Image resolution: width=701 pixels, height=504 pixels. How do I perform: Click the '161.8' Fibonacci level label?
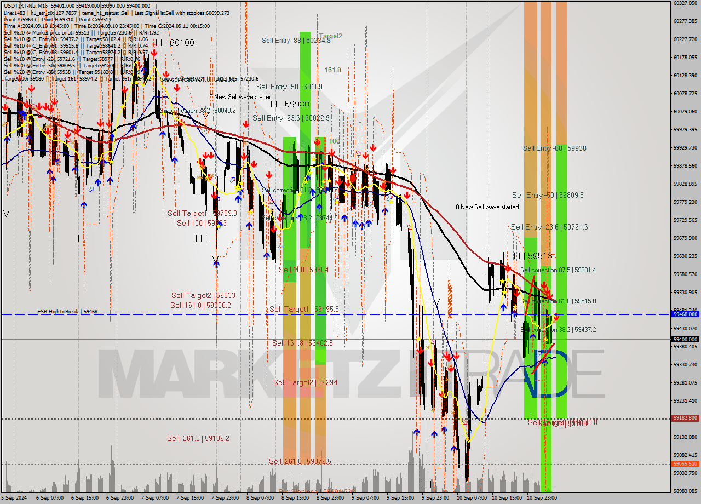(332, 70)
